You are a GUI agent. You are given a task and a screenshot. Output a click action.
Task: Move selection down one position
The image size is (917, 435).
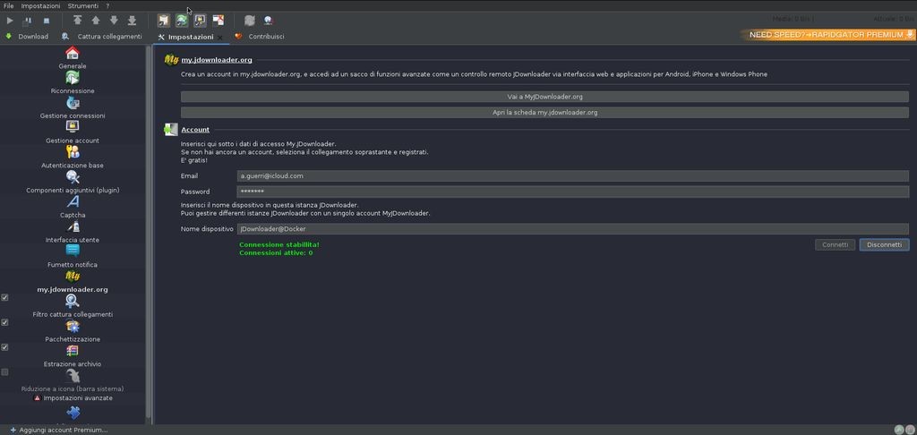pos(114,21)
